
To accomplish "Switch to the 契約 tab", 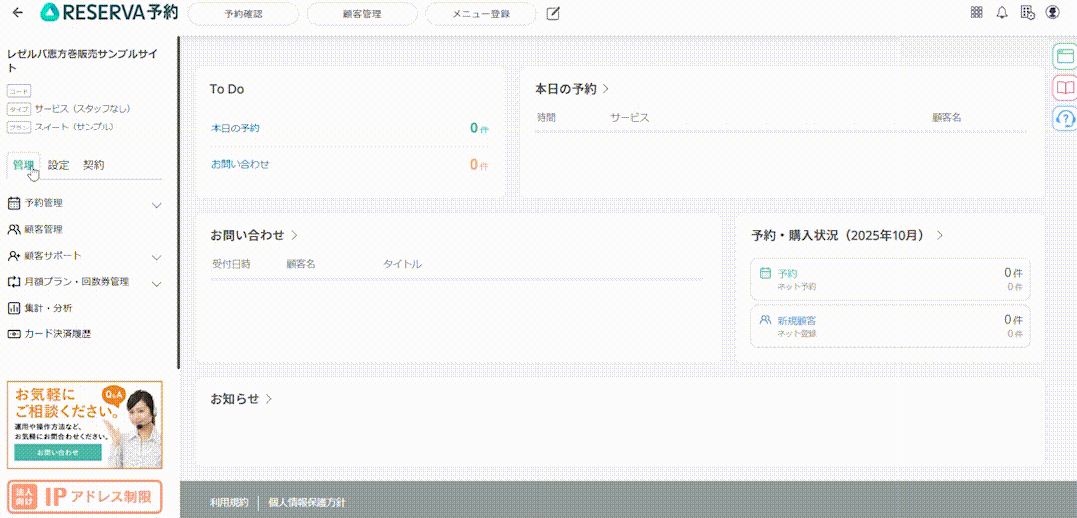I will tap(94, 165).
